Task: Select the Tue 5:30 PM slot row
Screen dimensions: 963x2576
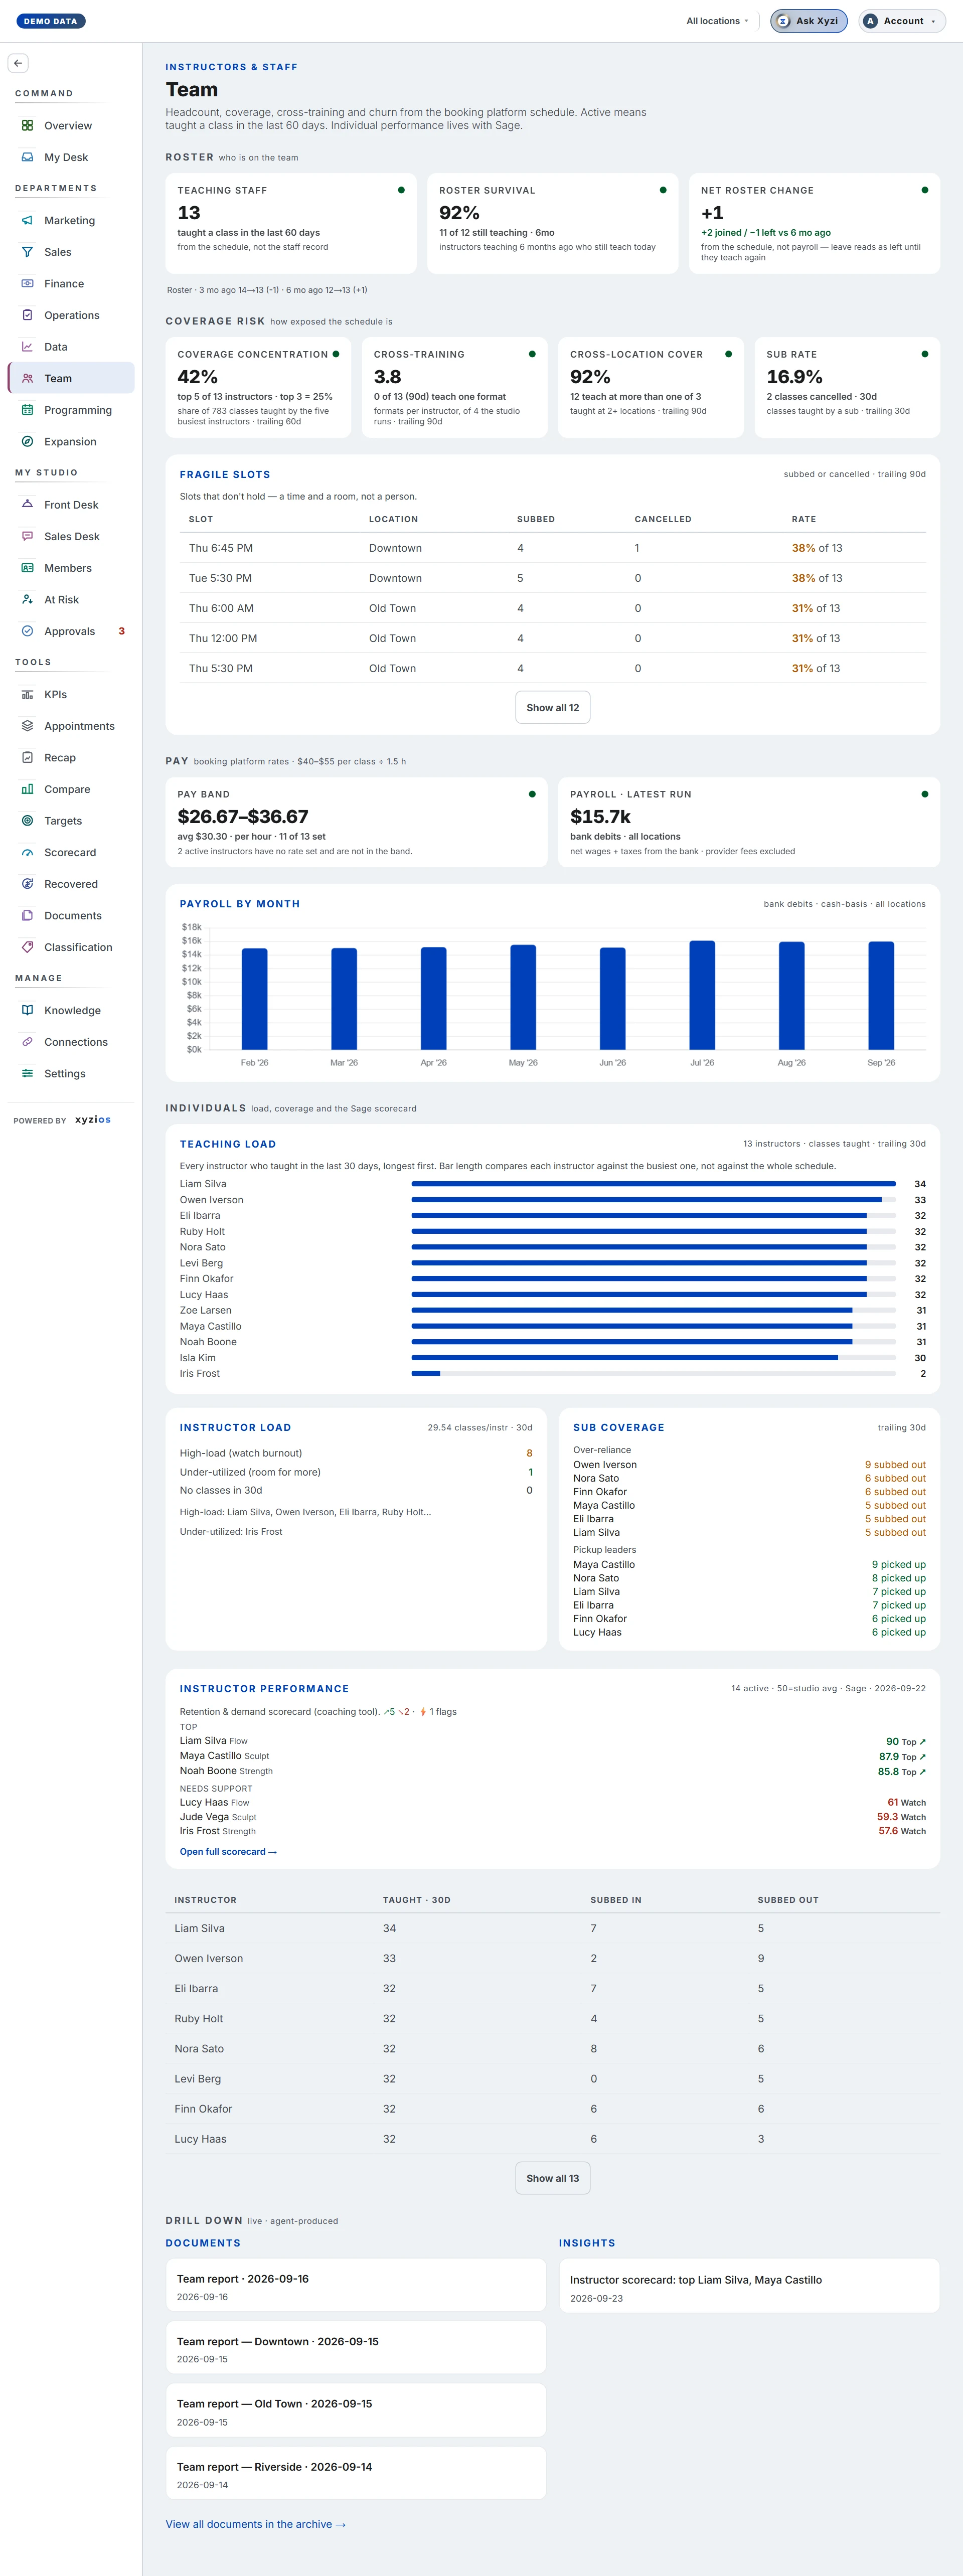Action: [x=553, y=578]
